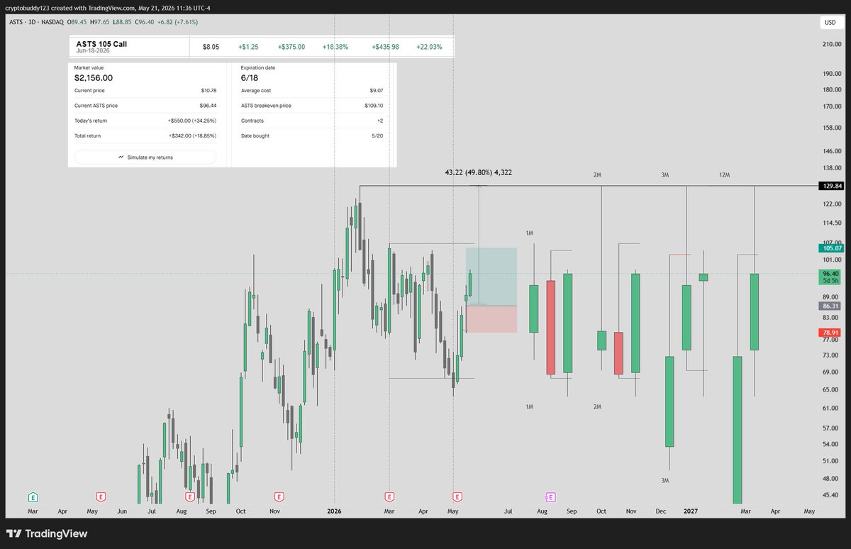
Task: Open the USD currency selector
Action: 830,23
